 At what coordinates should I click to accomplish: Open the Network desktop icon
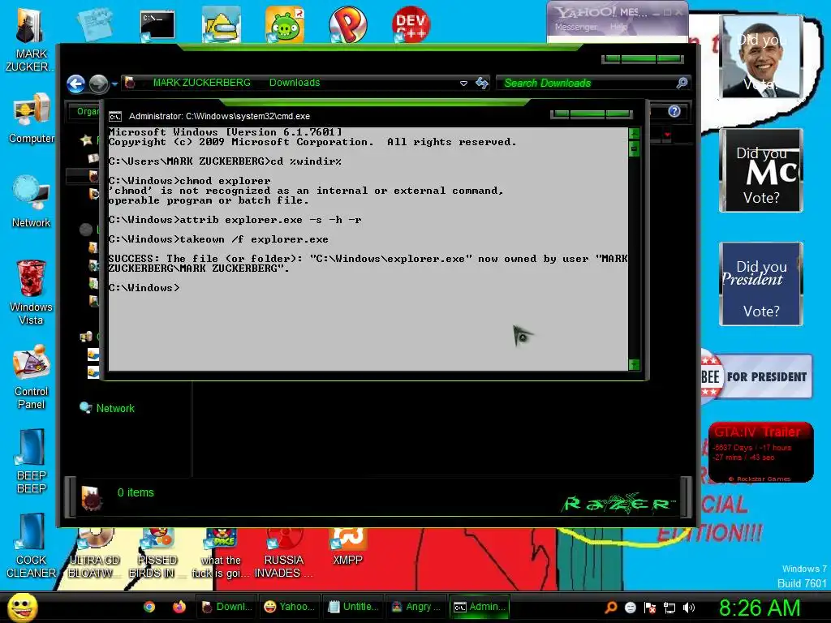pyautogui.click(x=32, y=202)
